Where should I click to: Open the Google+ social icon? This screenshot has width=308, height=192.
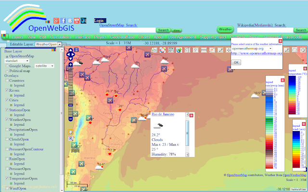coord(56,21)
